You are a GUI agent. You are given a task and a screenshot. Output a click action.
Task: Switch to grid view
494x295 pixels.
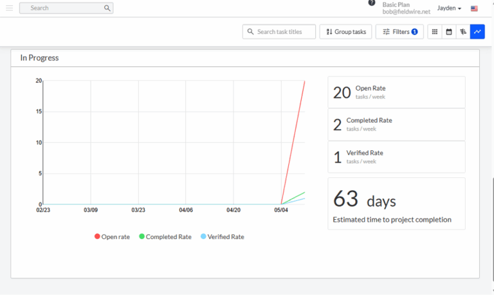click(435, 31)
